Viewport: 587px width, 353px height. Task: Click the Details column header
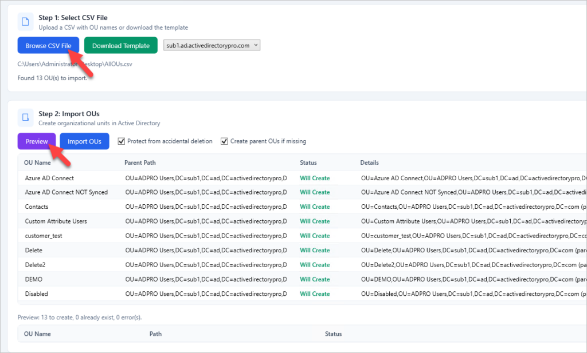[x=370, y=162]
